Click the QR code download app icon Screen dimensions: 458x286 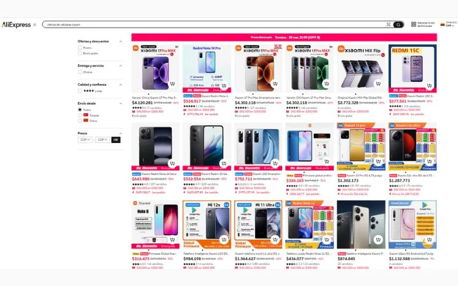413,25
